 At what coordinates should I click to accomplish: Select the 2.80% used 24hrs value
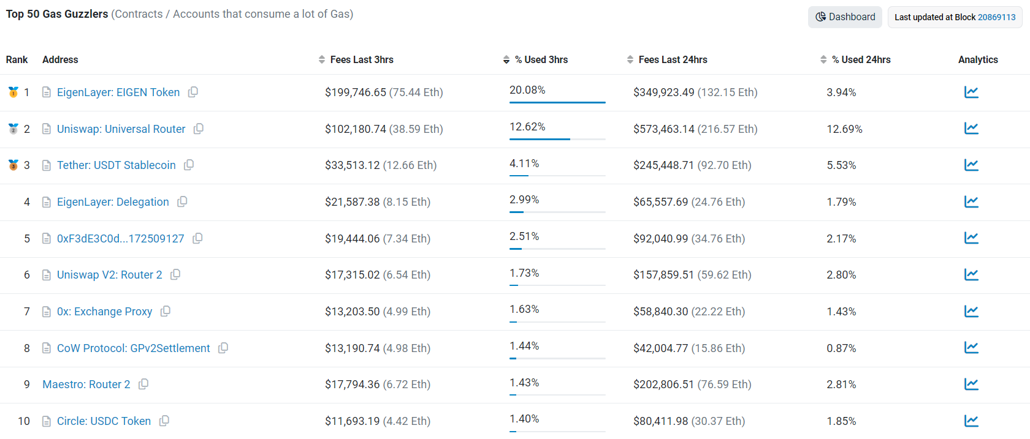coord(841,275)
